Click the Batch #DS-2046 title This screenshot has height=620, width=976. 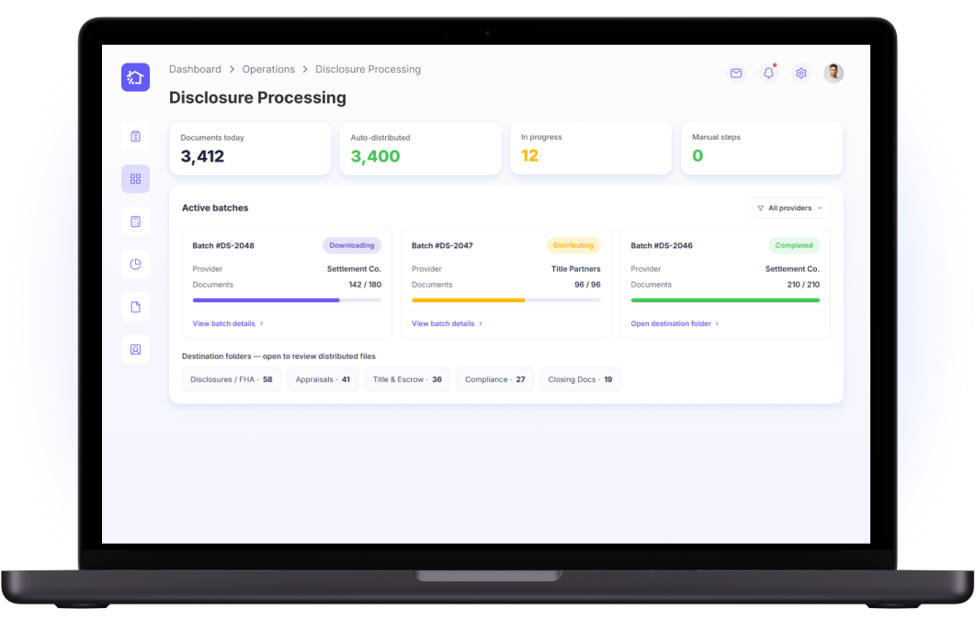pyautogui.click(x=661, y=245)
